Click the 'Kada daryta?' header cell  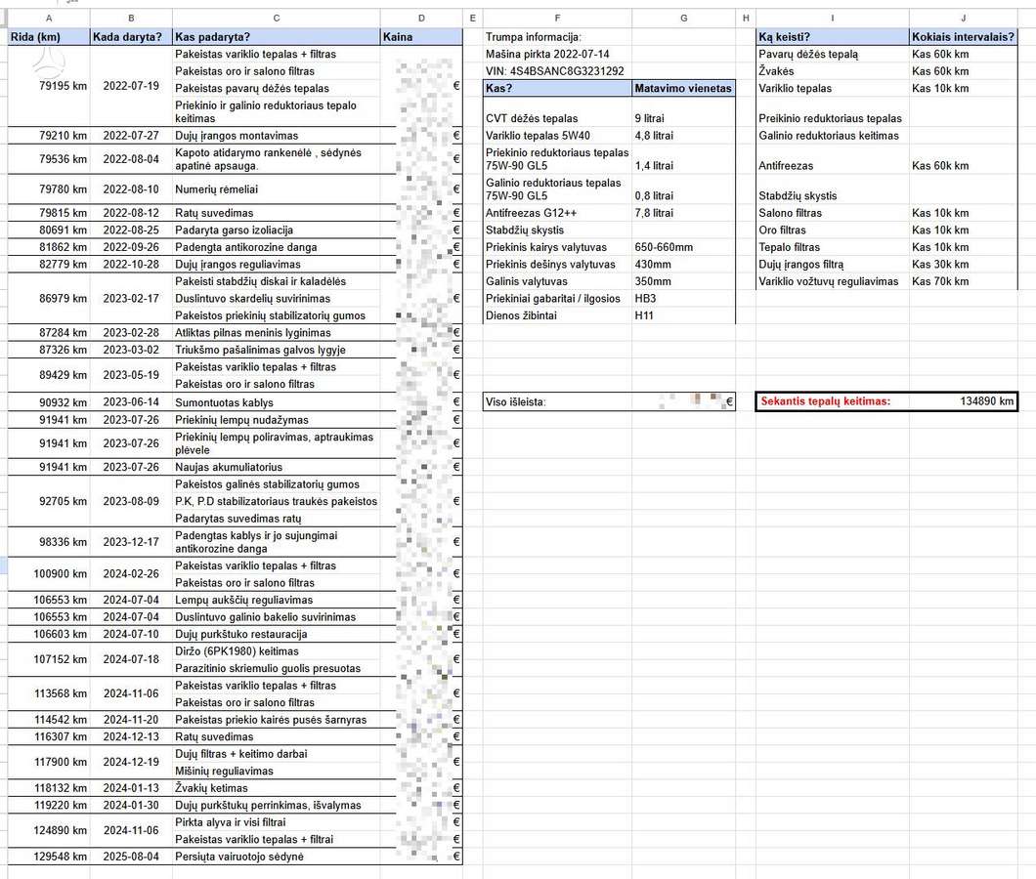tap(131, 37)
